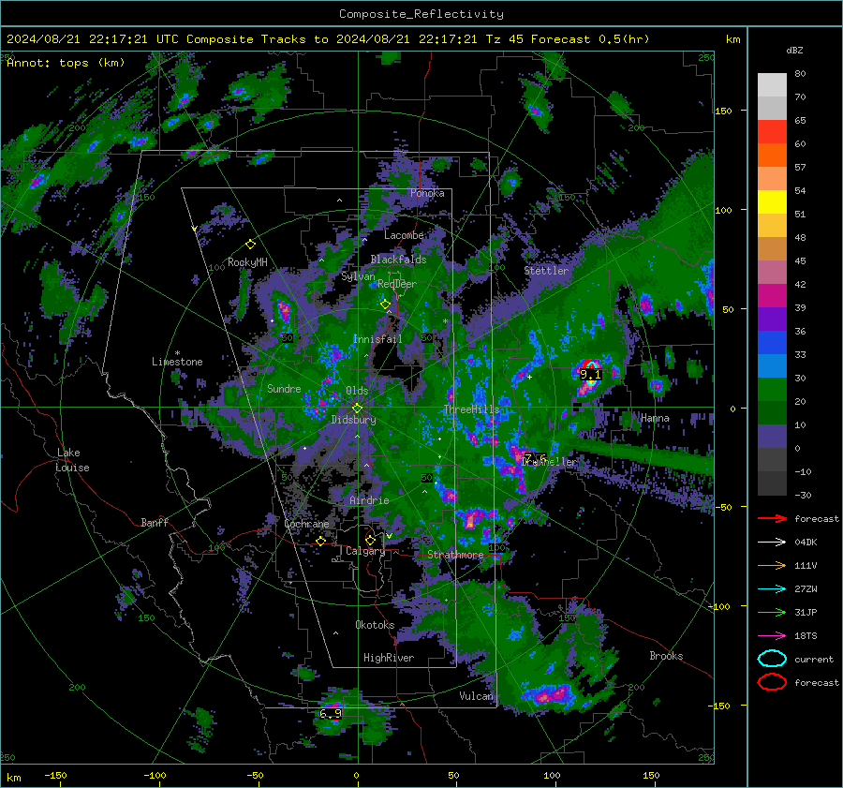Click the yellow diamond marker below Cochrane
Image resolution: width=843 pixels, height=788 pixels.
[320, 541]
